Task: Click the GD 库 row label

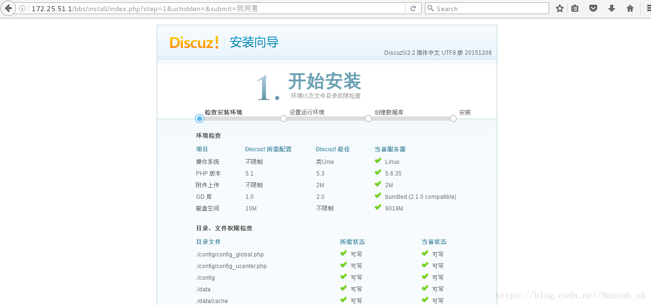Action: (204, 197)
